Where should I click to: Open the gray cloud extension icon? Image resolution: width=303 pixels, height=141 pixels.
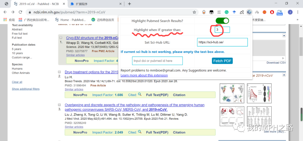tap(257, 12)
